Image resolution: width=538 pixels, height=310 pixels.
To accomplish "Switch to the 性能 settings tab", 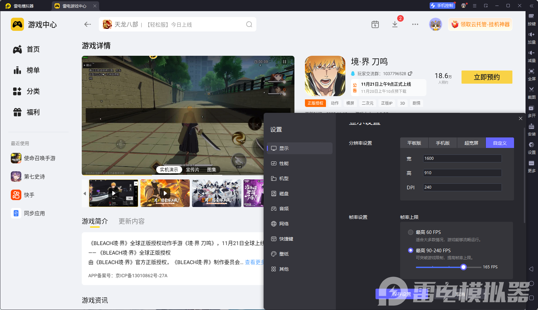I will pos(284,163).
